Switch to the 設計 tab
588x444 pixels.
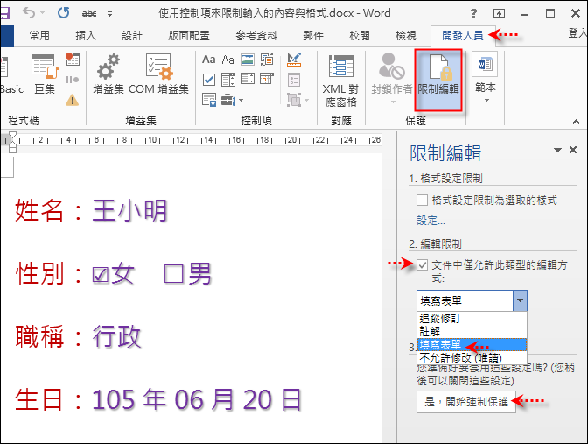[132, 36]
